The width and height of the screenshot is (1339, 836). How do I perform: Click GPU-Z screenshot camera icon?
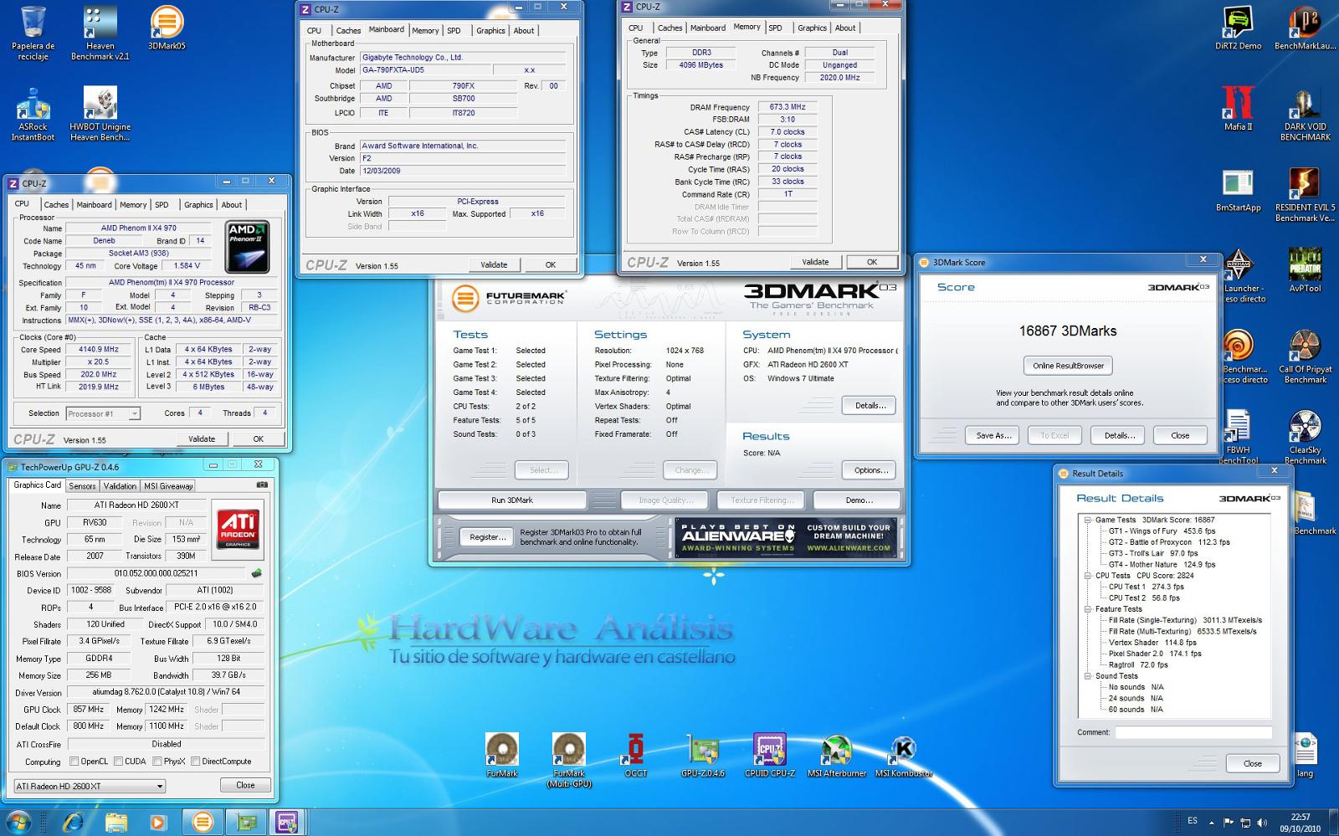click(x=262, y=485)
